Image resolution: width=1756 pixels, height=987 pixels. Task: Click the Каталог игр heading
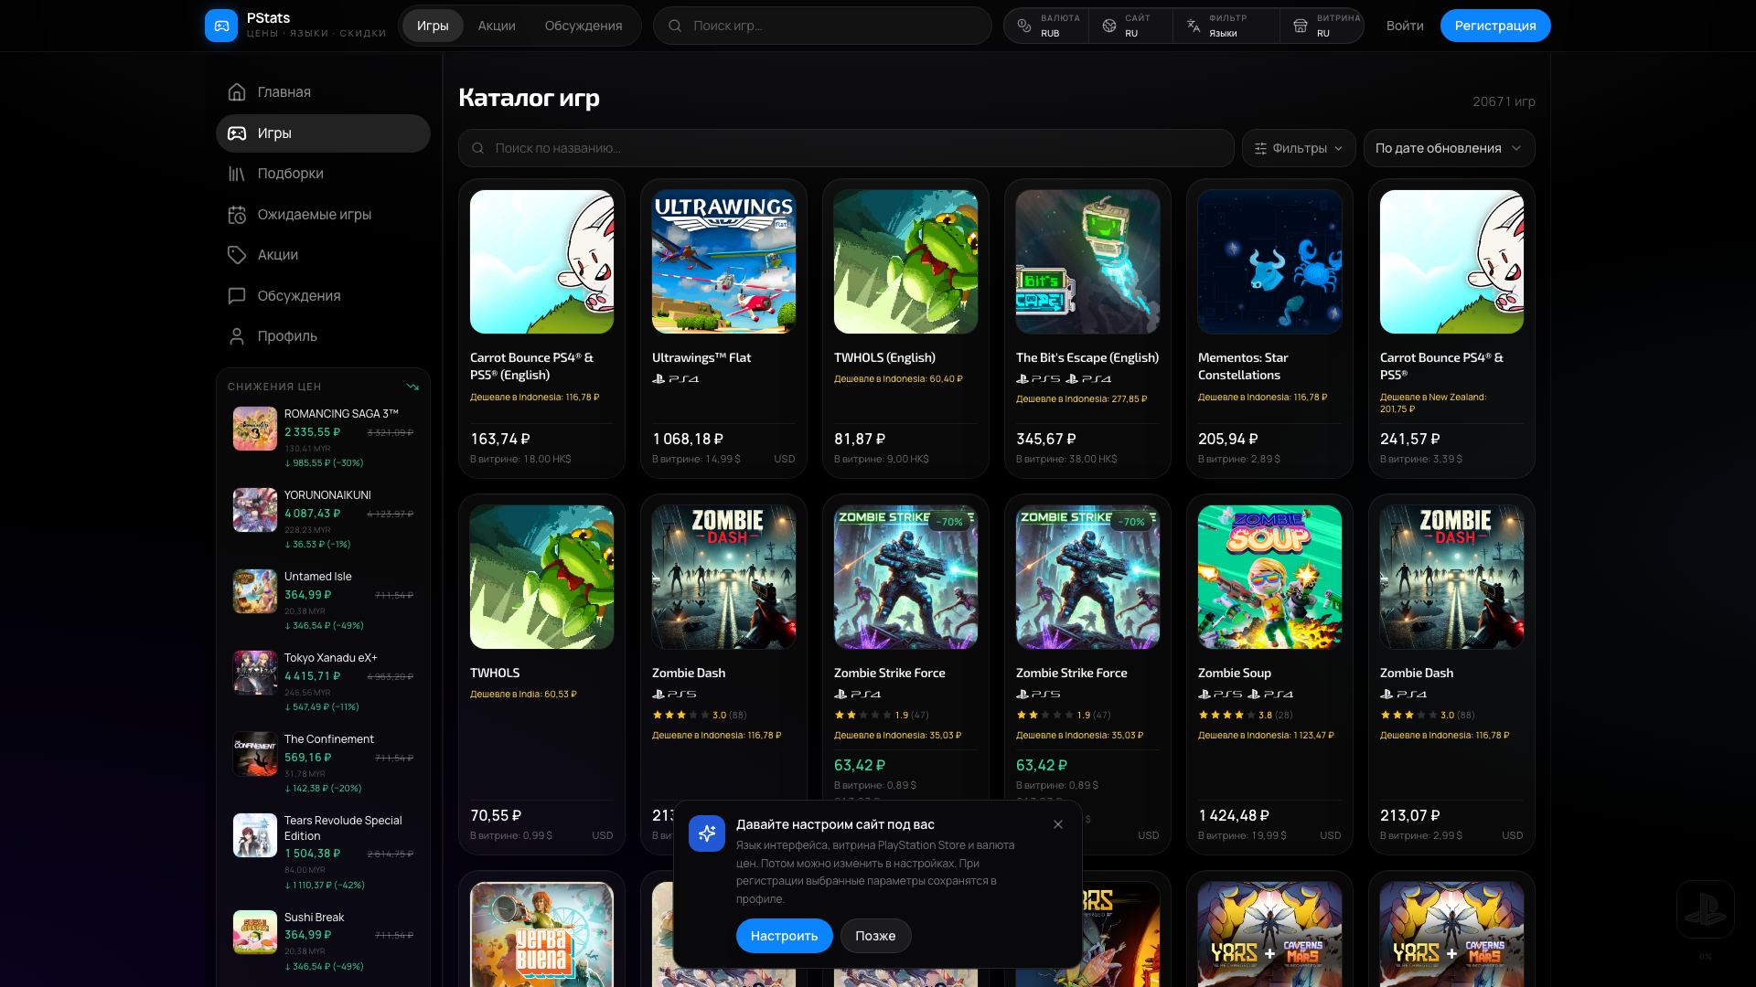(x=529, y=98)
